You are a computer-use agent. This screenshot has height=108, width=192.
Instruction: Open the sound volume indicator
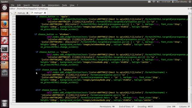158,2
